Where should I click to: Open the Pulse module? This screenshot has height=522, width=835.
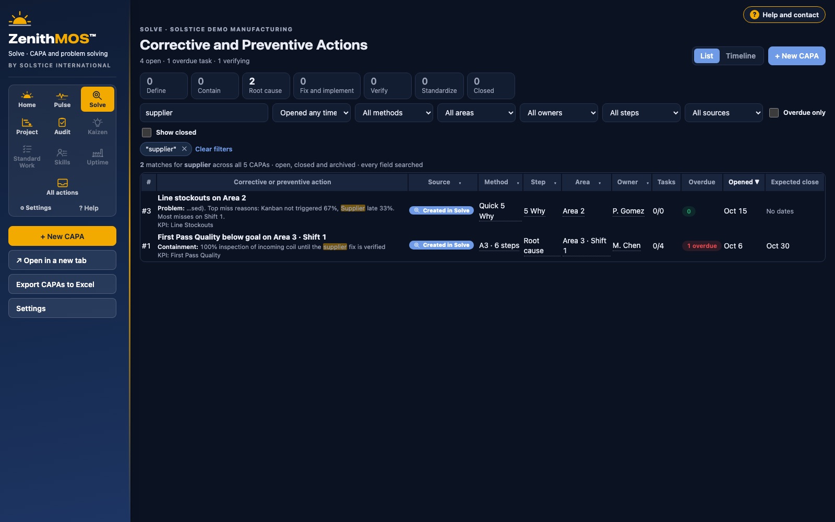[62, 99]
